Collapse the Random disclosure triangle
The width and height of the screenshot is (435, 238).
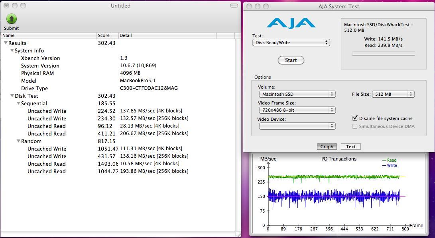click(18, 141)
